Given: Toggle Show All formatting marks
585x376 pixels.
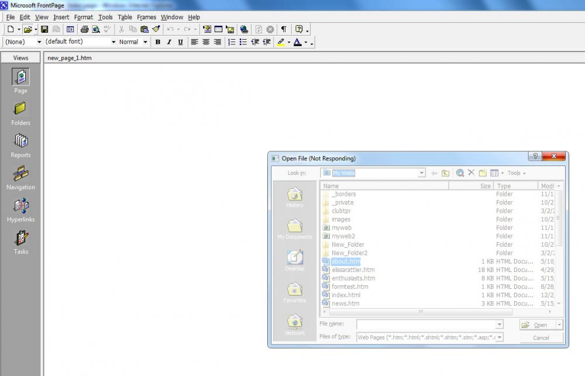Looking at the screenshot, I should click(x=284, y=29).
